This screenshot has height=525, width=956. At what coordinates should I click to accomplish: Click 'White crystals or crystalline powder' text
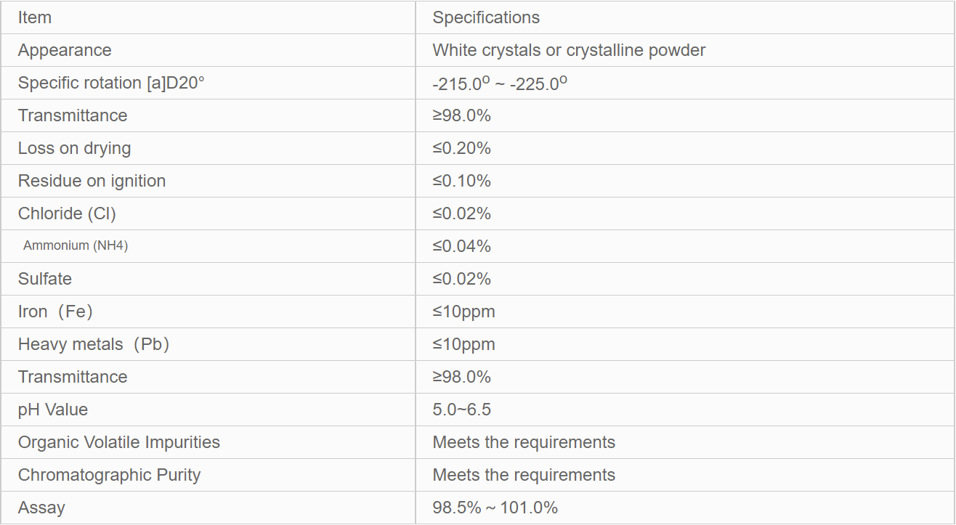point(569,50)
